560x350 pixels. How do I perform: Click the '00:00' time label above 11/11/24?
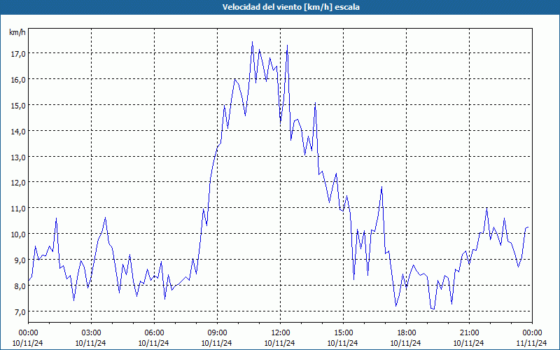click(532, 333)
